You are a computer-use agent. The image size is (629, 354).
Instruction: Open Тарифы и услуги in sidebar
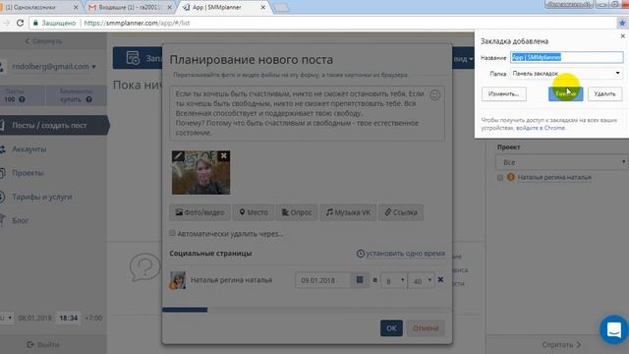(x=41, y=197)
